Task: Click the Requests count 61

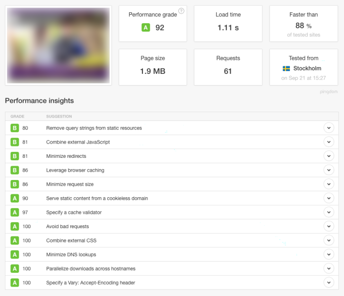Action: point(228,71)
